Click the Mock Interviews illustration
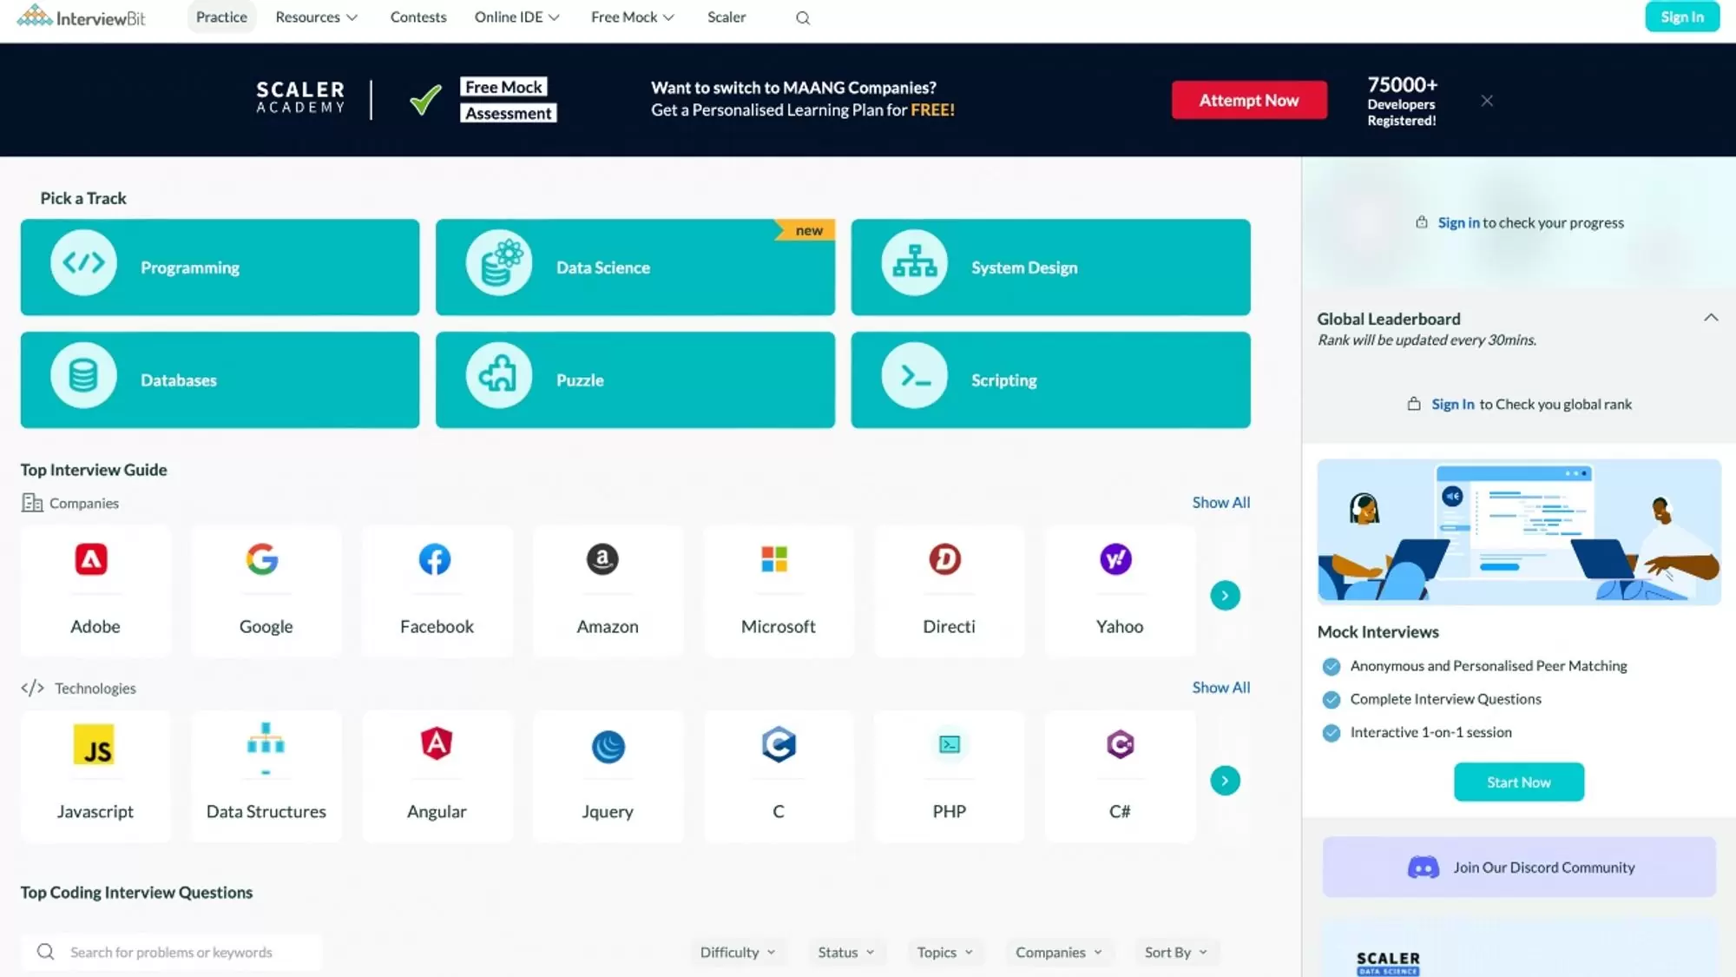The image size is (1736, 977). click(x=1519, y=531)
